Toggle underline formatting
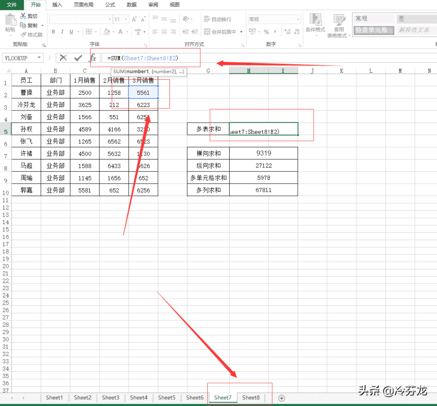Screen dimensions: 437x406 pyautogui.click(x=71, y=32)
